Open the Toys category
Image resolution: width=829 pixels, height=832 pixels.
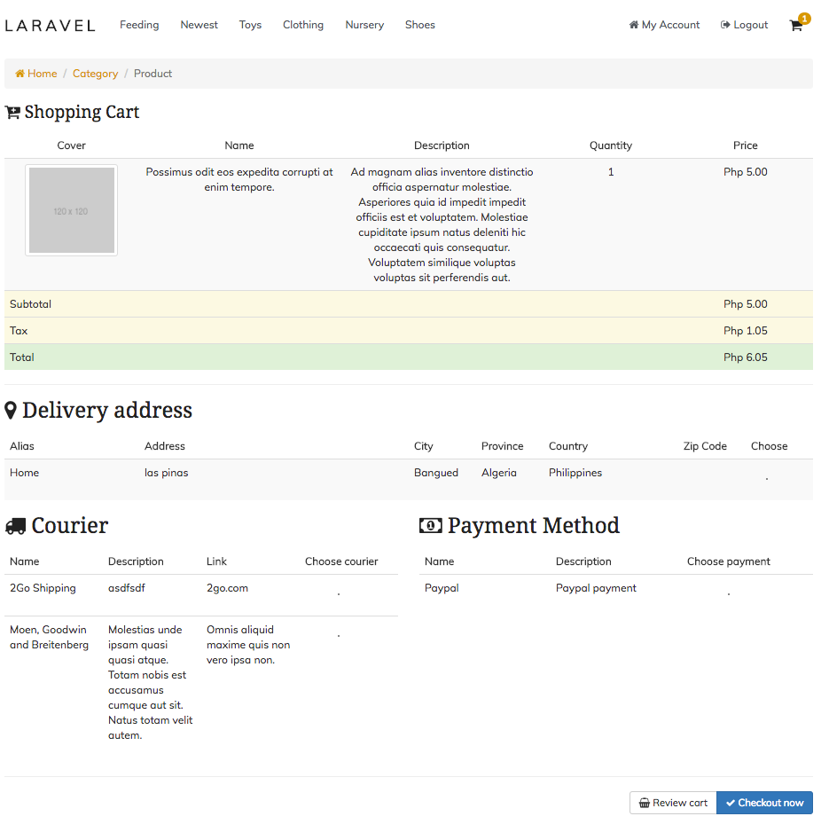pyautogui.click(x=250, y=25)
